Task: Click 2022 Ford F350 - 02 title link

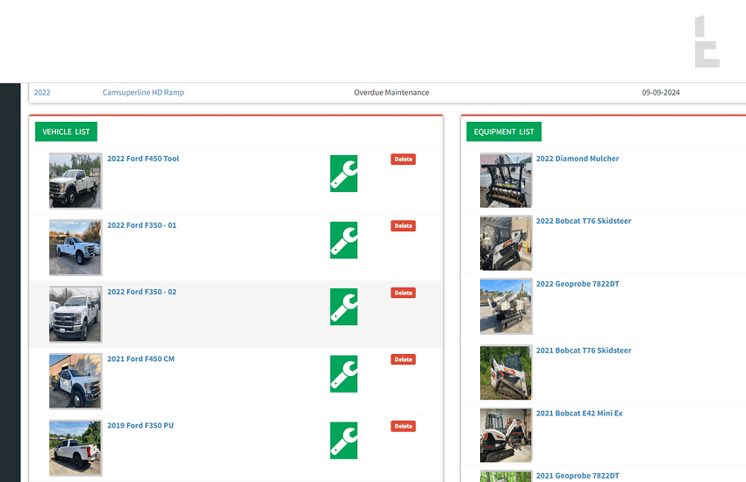Action: click(141, 292)
